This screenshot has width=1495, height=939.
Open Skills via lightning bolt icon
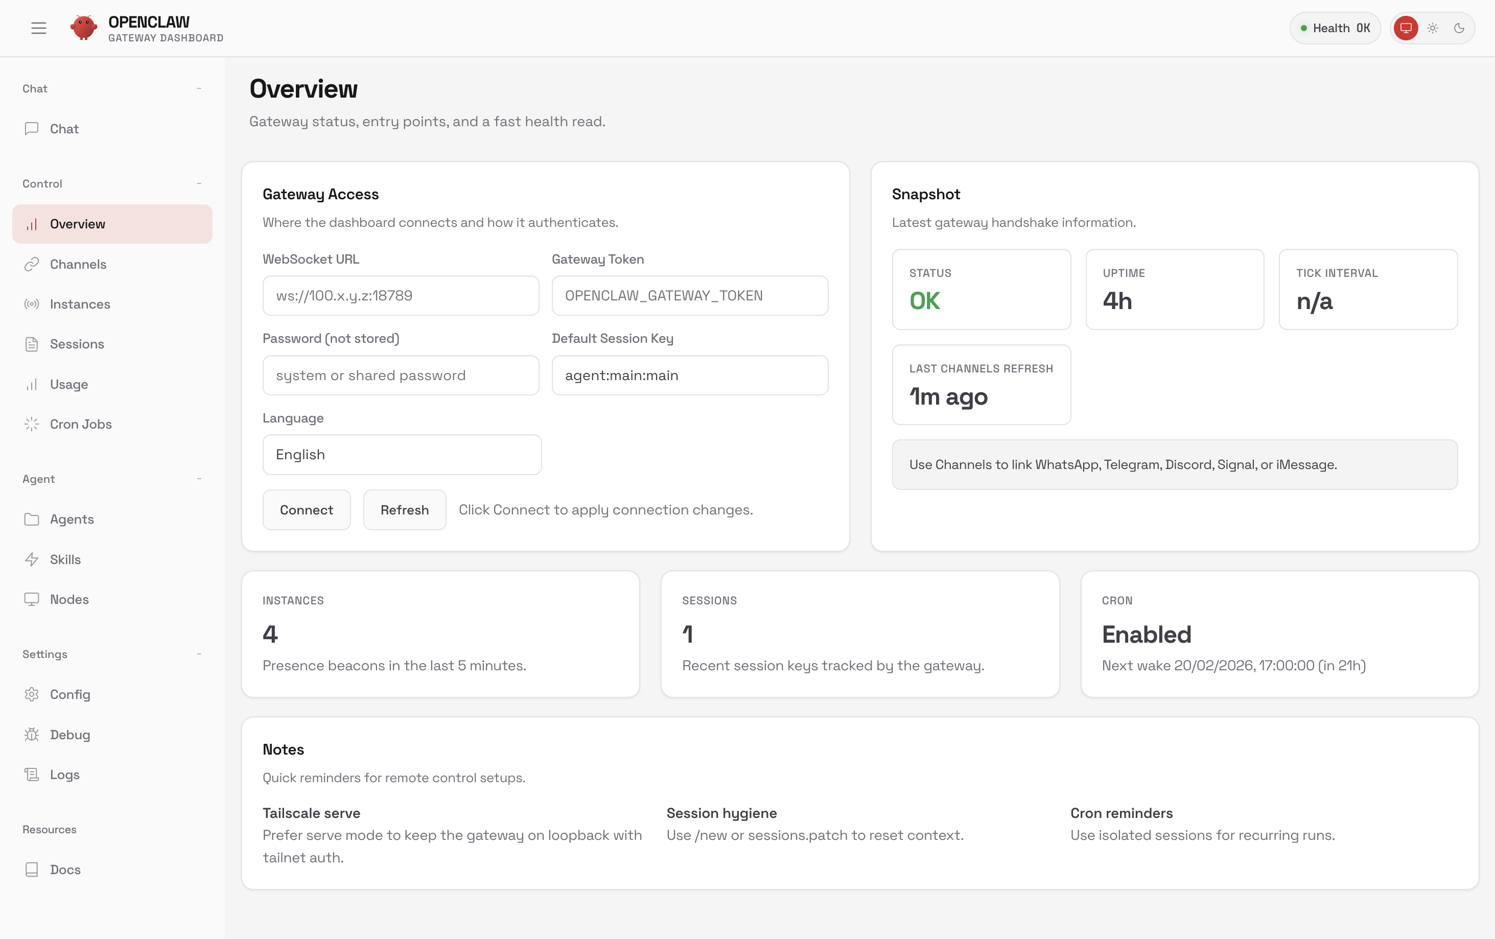[x=32, y=559]
